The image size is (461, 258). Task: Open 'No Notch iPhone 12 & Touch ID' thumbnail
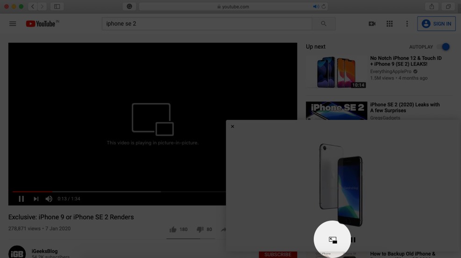pyautogui.click(x=336, y=72)
